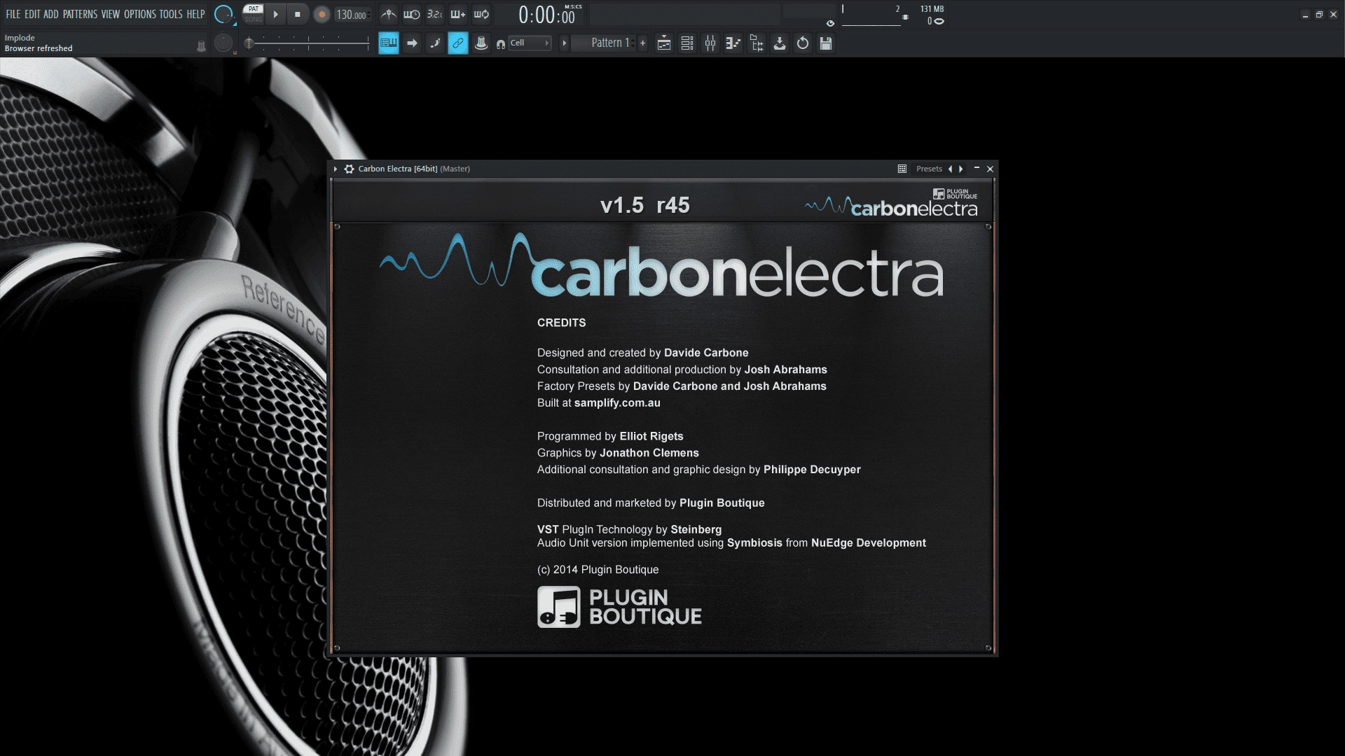This screenshot has width=1345, height=756.
Task: Click the polyphony voices icon
Action: coord(939,21)
